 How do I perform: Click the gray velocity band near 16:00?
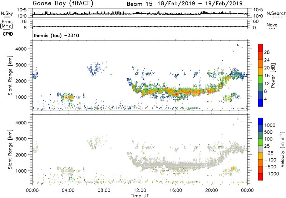tap(176, 165)
